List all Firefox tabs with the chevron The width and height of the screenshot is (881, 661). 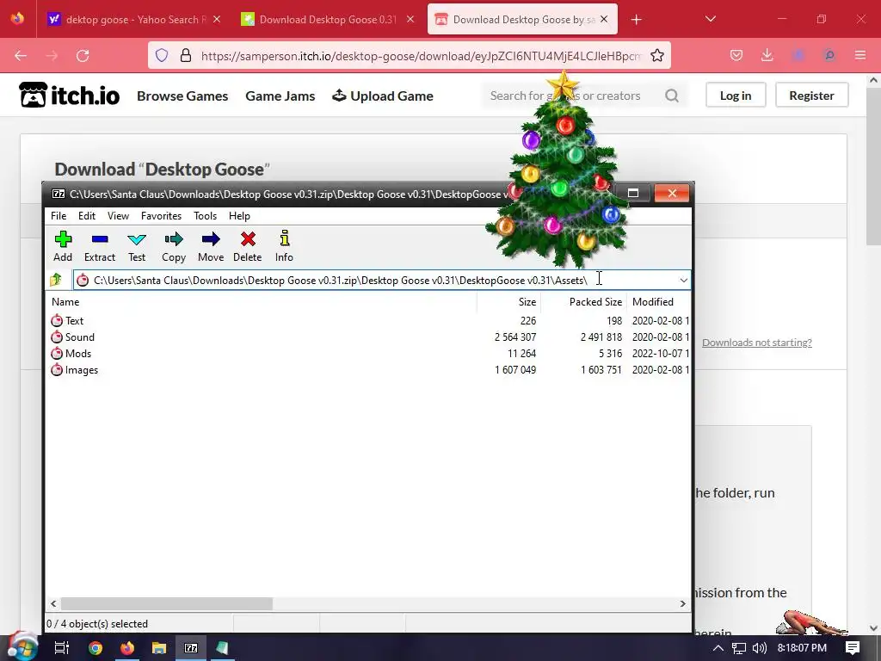click(x=710, y=19)
